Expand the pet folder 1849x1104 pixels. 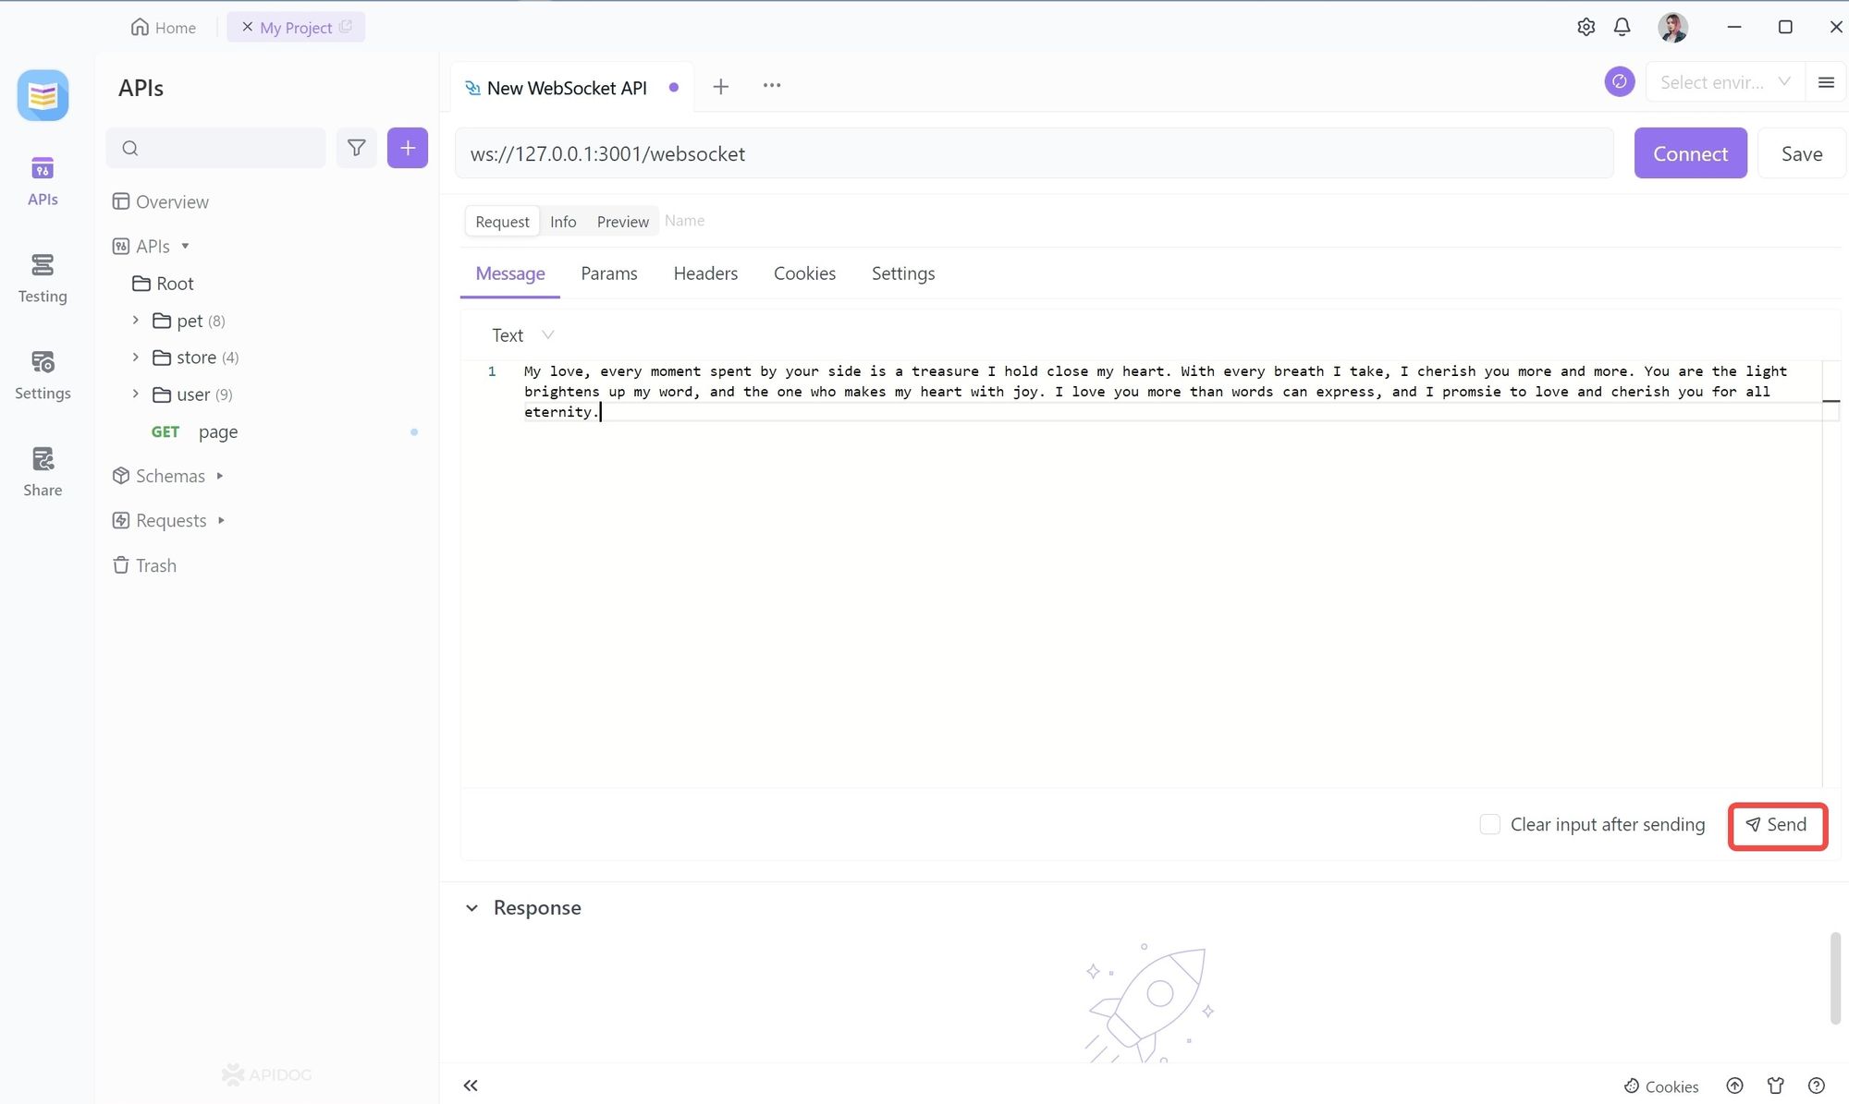coord(136,320)
